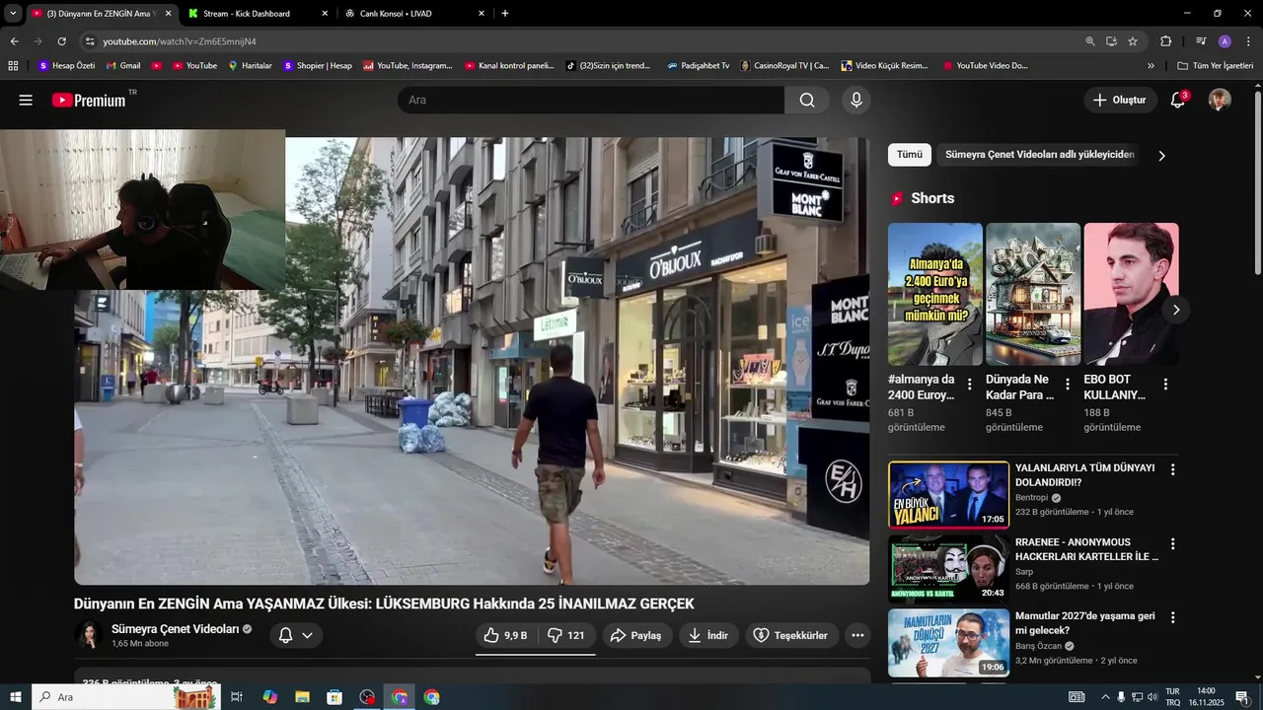Open Chrome profile avatar in toolbar
1263x710 pixels.
tap(1225, 41)
